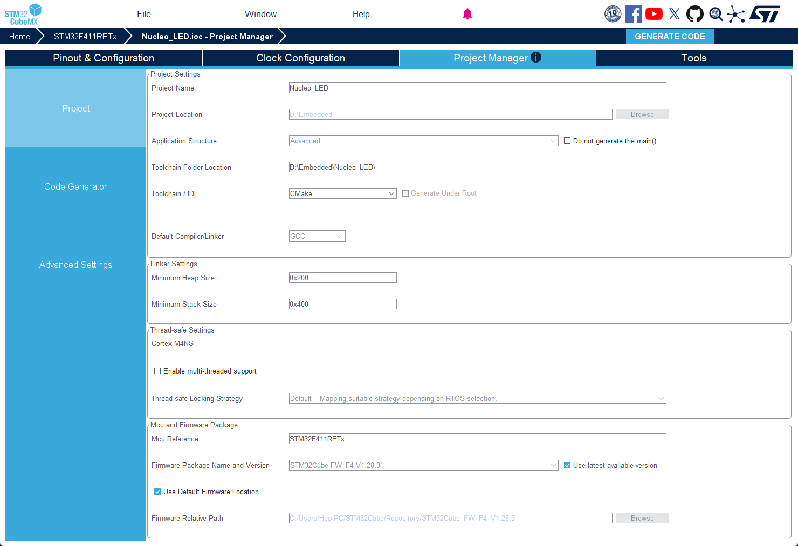Open the Toolchain / IDE CMake dropdown
This screenshot has height=546, width=798.
(342, 193)
